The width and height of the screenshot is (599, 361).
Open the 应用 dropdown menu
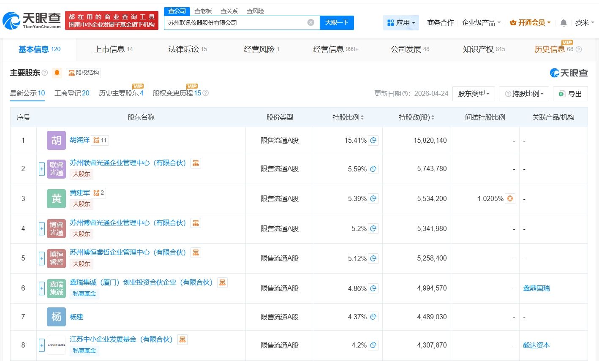click(401, 23)
